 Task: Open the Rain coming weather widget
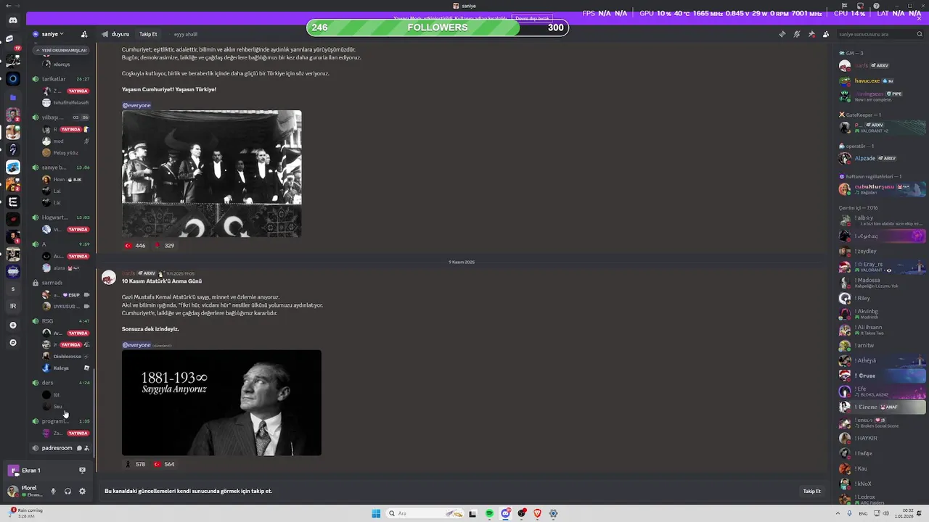point(25,513)
